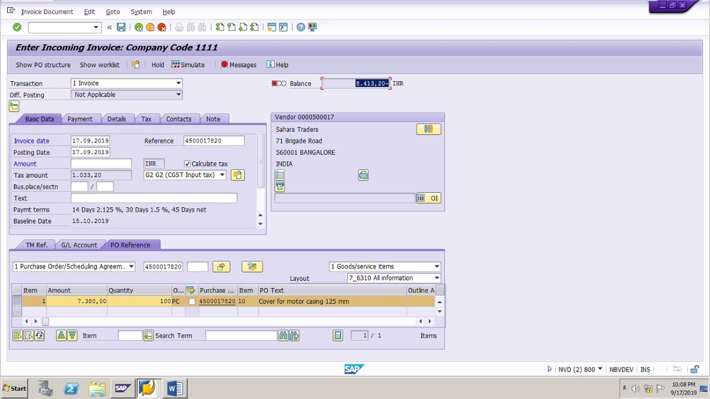
Task: Click the Sort ascending icon below the items table
Action: coord(61,335)
